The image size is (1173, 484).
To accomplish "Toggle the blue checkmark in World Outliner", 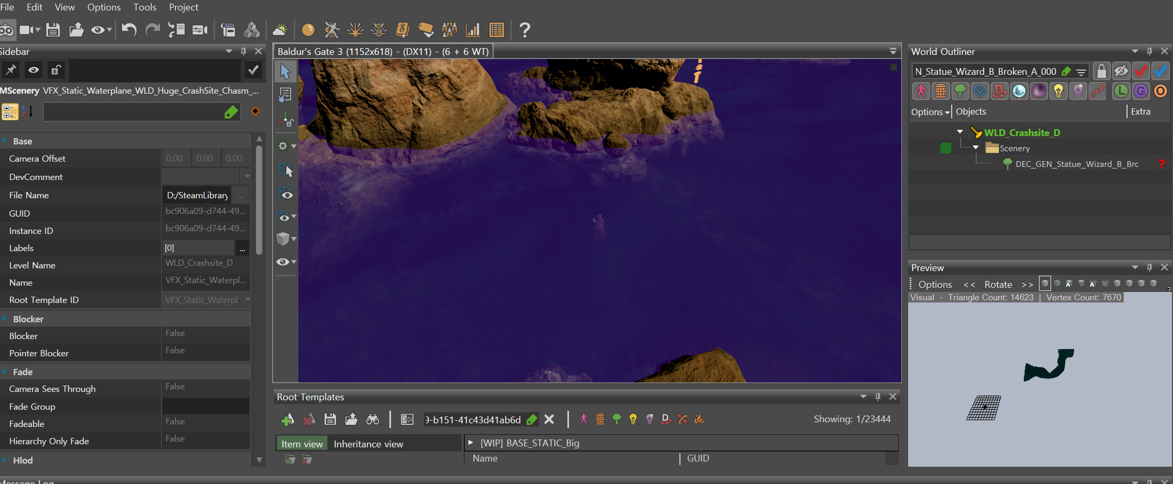I will coord(1160,71).
